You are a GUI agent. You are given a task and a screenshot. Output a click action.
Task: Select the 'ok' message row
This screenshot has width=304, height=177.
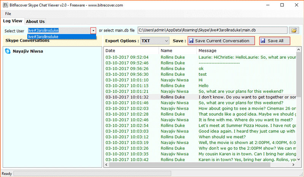(200, 69)
